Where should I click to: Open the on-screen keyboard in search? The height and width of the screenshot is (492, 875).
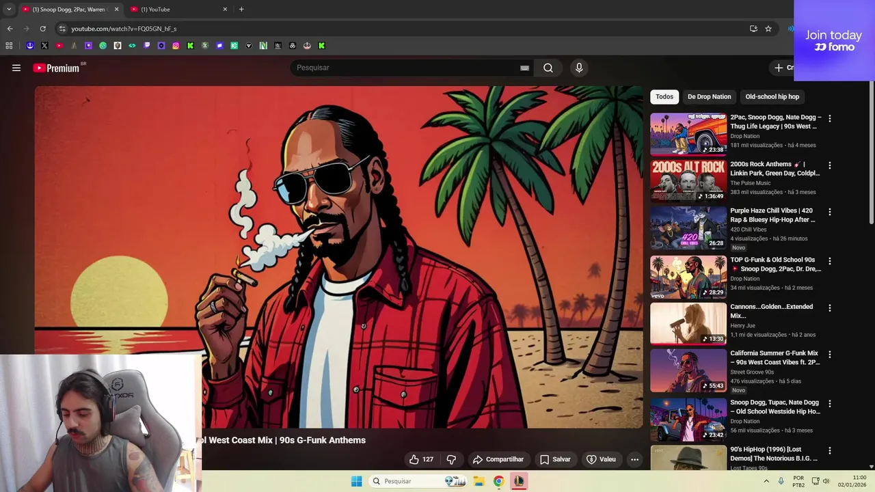[x=524, y=68]
